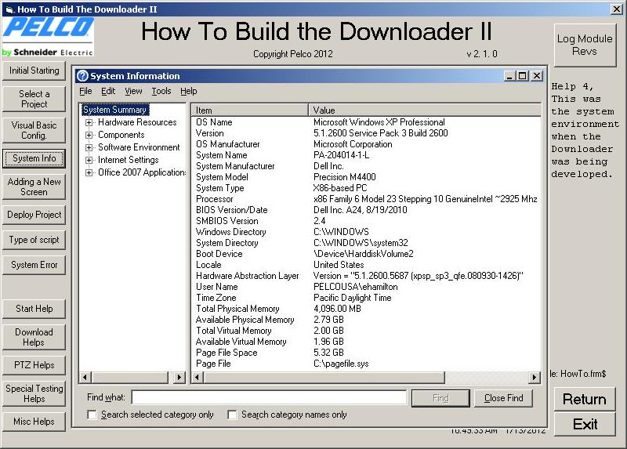Click the System Info button

pos(34,158)
